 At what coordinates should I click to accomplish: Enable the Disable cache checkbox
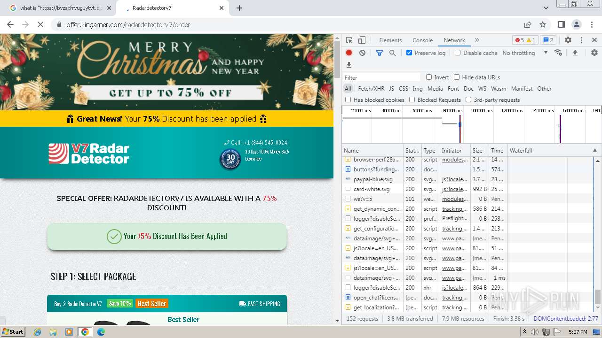coord(458,53)
